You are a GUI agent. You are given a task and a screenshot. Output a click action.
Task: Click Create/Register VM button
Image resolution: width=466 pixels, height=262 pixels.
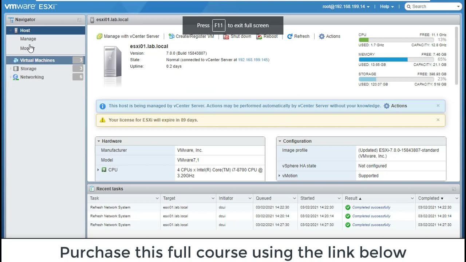191,36
